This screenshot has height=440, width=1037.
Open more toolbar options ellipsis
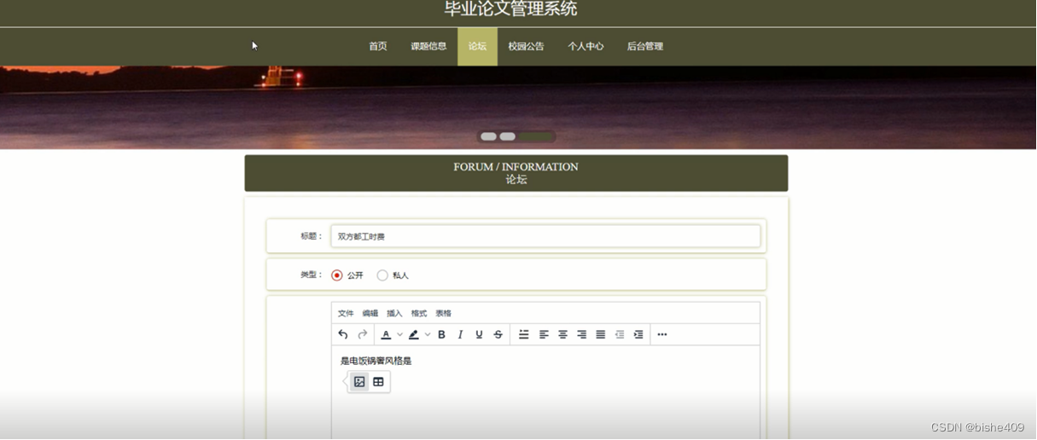[x=662, y=334]
